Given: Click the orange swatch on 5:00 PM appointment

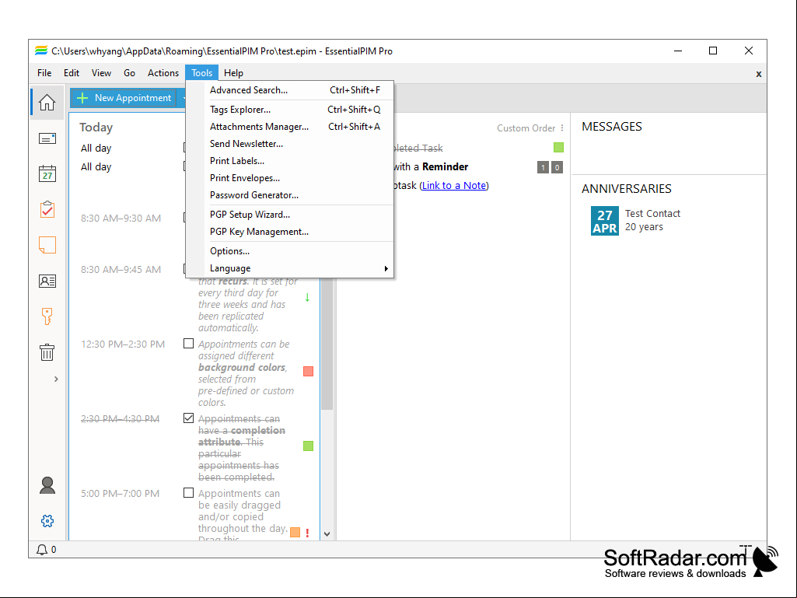Looking at the screenshot, I should [x=295, y=533].
